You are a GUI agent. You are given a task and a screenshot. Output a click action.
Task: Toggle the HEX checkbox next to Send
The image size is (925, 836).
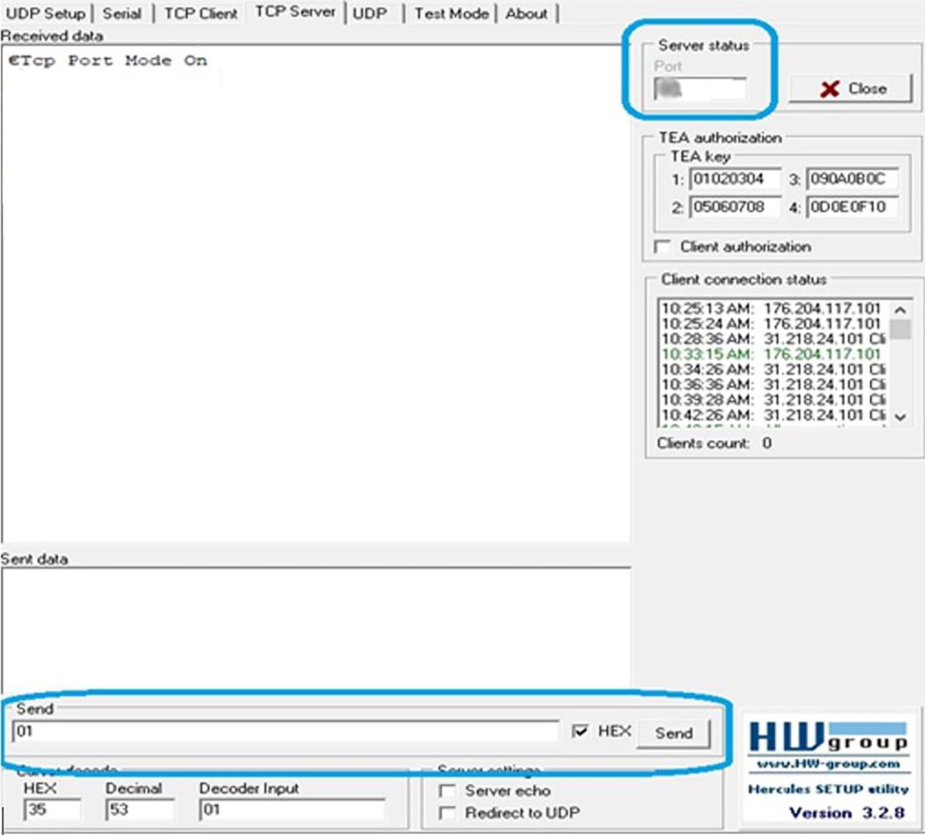pyautogui.click(x=582, y=731)
